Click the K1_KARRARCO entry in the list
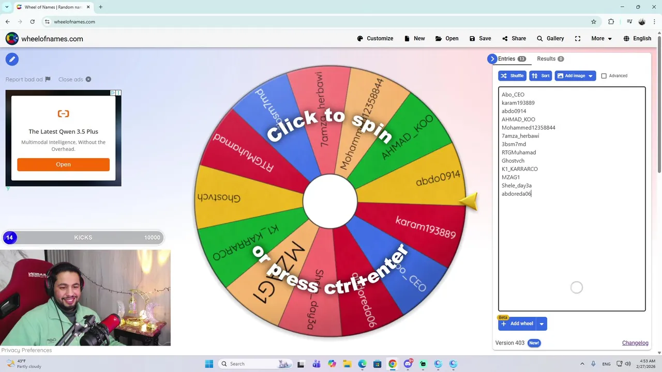The width and height of the screenshot is (662, 372). [x=520, y=169]
